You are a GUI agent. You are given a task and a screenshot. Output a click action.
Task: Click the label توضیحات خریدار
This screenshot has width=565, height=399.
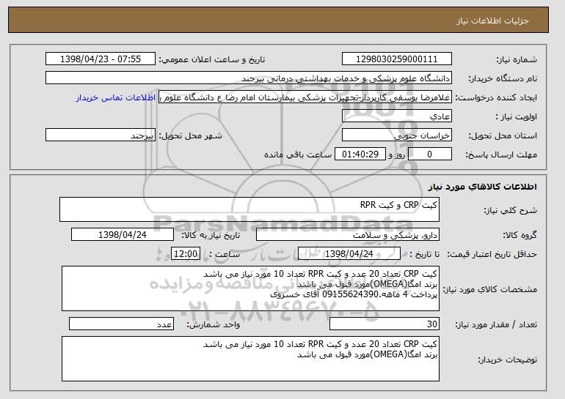[x=507, y=359]
